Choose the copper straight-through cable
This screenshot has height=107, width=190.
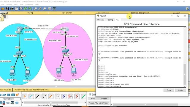pos(38,96)
